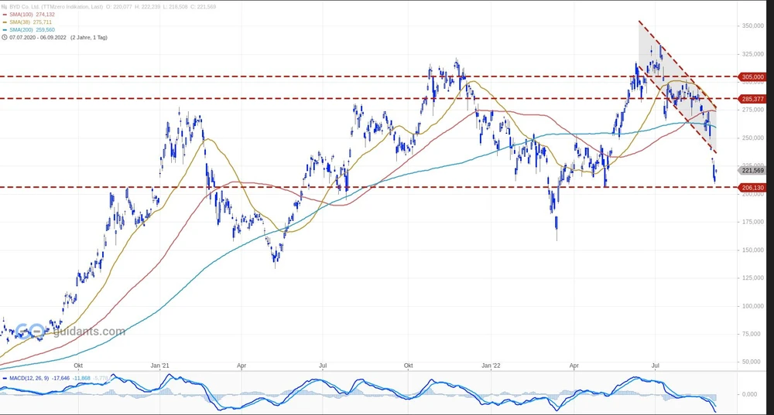The height and width of the screenshot is (415, 774).
Task: Select the 285,377 price level label
Action: pos(752,99)
